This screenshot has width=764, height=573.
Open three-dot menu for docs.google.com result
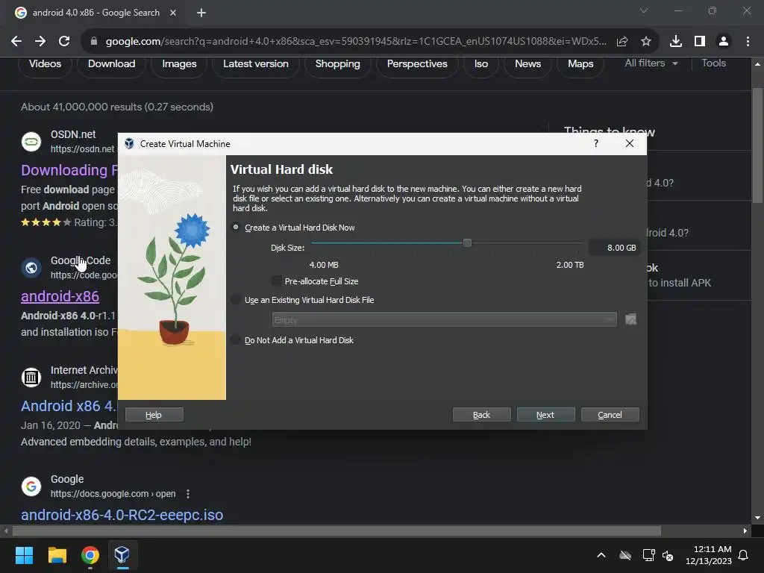click(188, 494)
